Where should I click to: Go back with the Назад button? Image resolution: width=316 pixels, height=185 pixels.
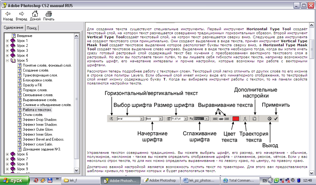pos(8,16)
